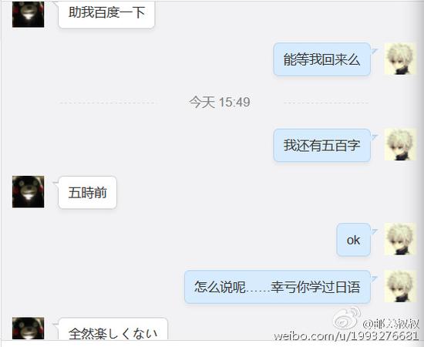
Task: Select the short ok message bubble
Action: pos(353,240)
